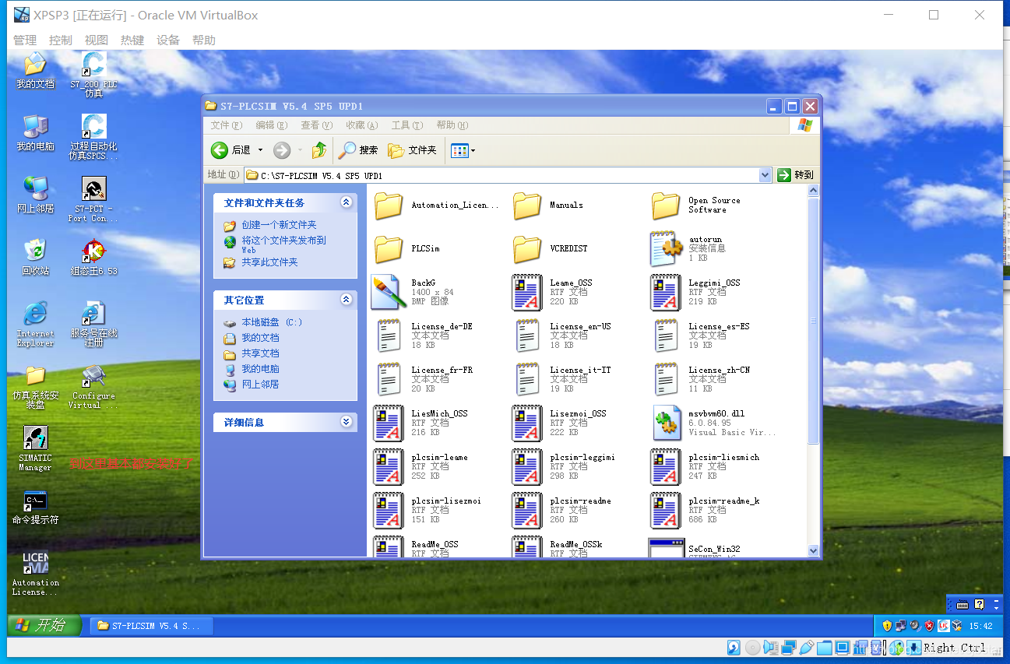Open the 组态王6.53 desktop shortcut
Screen dimensions: 1010x664
(x=93, y=258)
